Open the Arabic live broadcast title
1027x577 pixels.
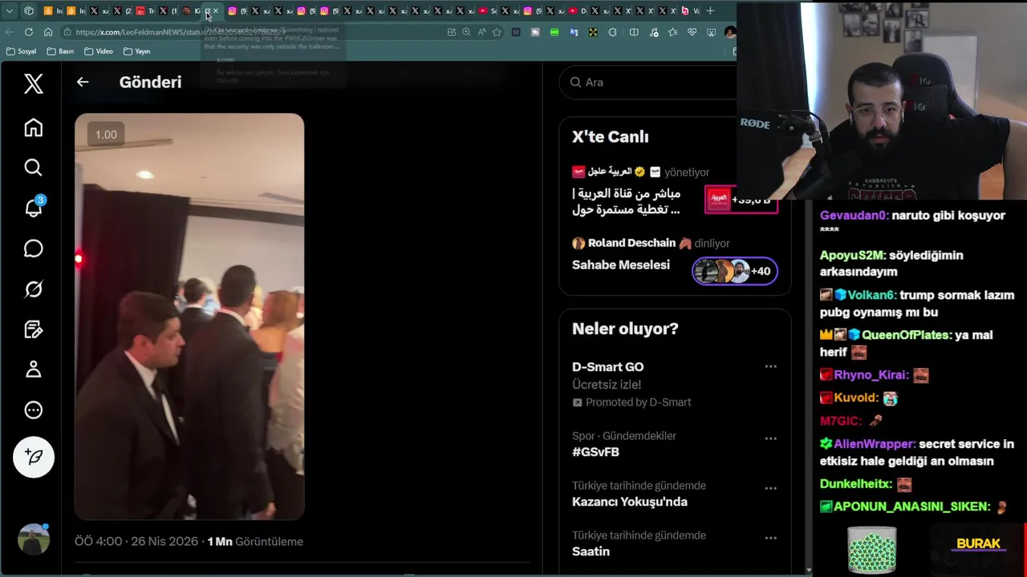pos(626,201)
